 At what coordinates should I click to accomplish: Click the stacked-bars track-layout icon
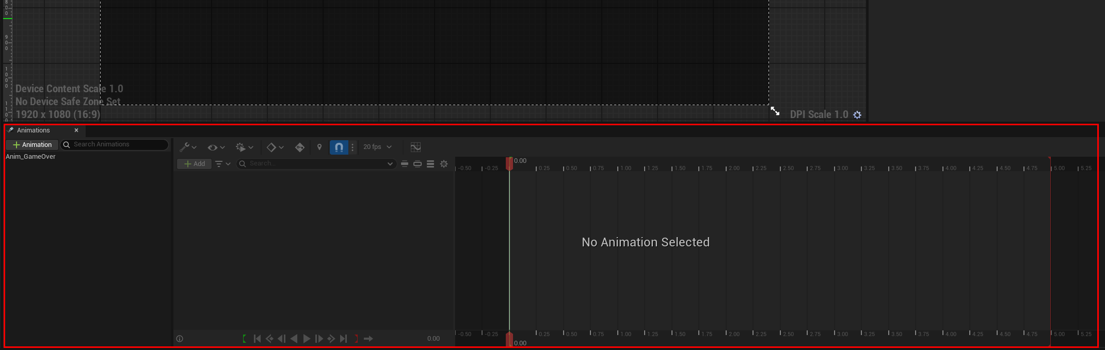tap(430, 164)
